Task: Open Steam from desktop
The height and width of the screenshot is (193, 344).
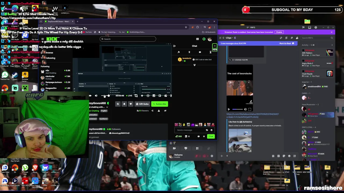Action: pos(15,76)
